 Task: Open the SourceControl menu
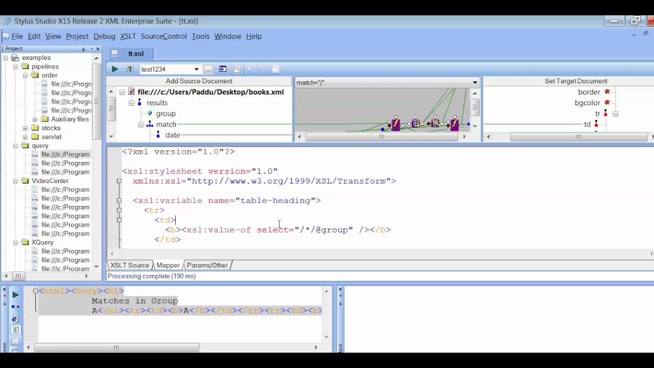pos(163,36)
